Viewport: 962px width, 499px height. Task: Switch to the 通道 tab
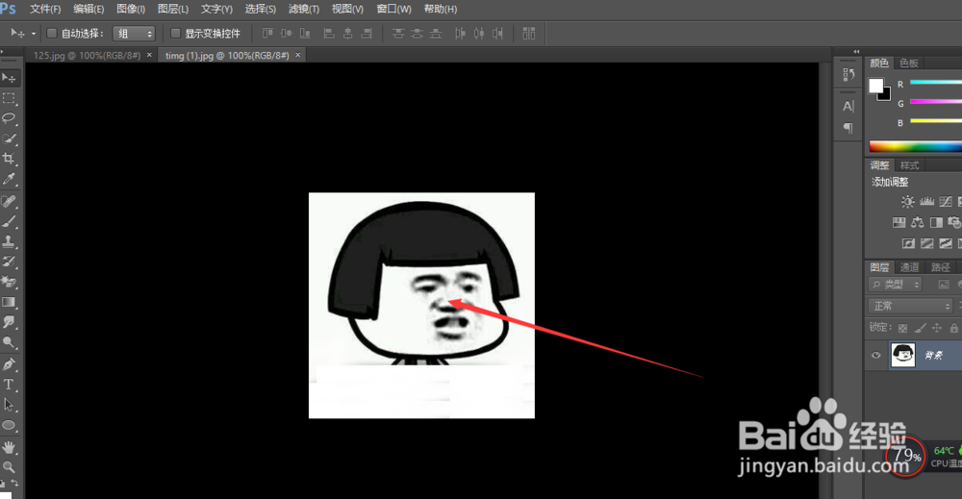coord(909,267)
